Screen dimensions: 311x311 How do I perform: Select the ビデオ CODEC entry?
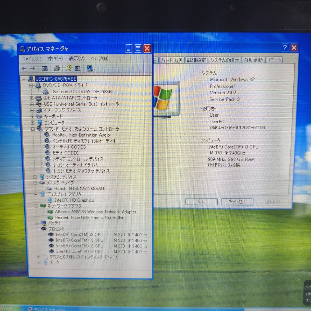[x=66, y=153]
